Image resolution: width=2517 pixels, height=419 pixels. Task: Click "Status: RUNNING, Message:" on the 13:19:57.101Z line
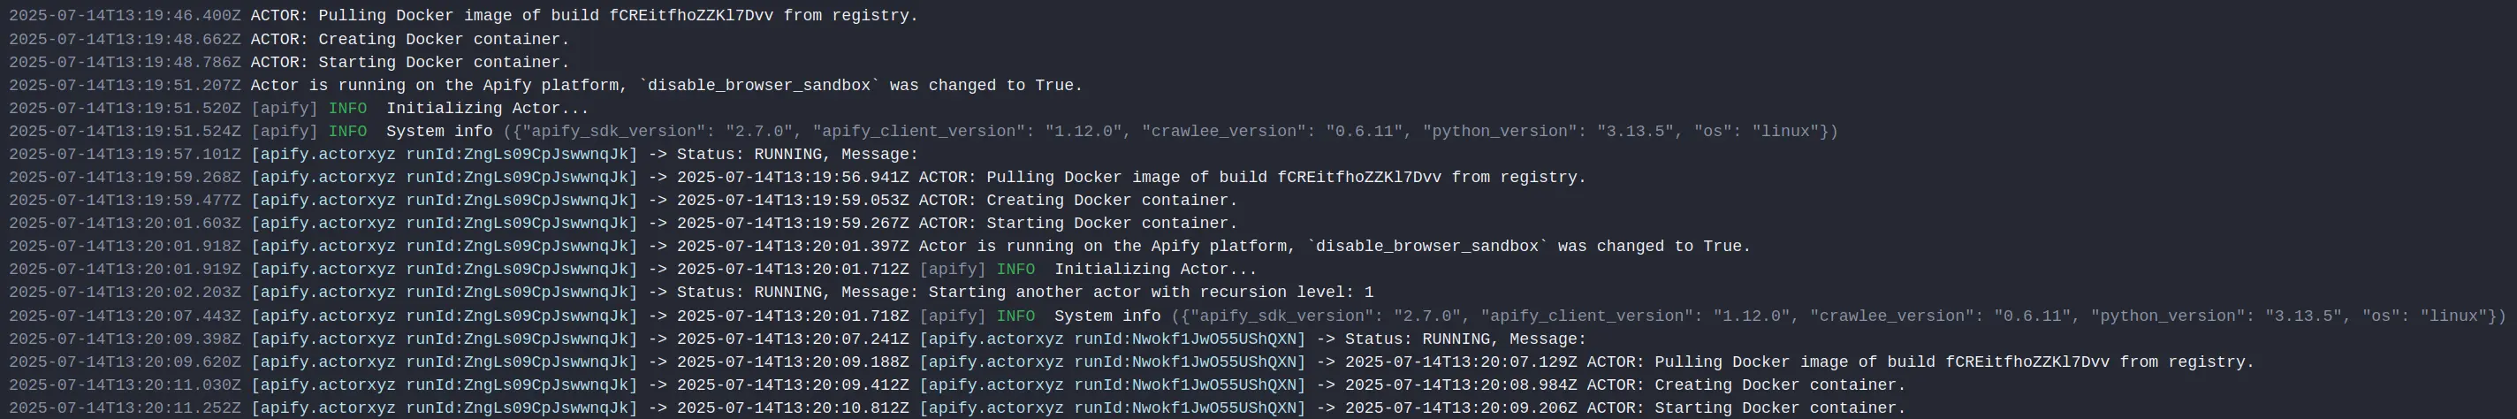click(x=797, y=155)
